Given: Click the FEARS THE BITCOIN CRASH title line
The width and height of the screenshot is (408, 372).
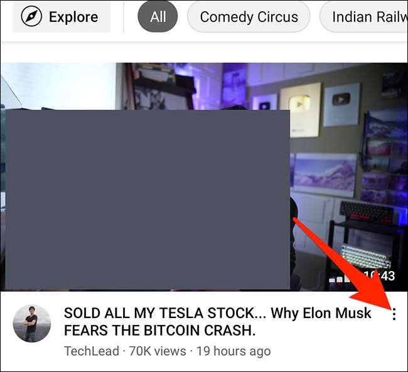Looking at the screenshot, I should (x=160, y=331).
